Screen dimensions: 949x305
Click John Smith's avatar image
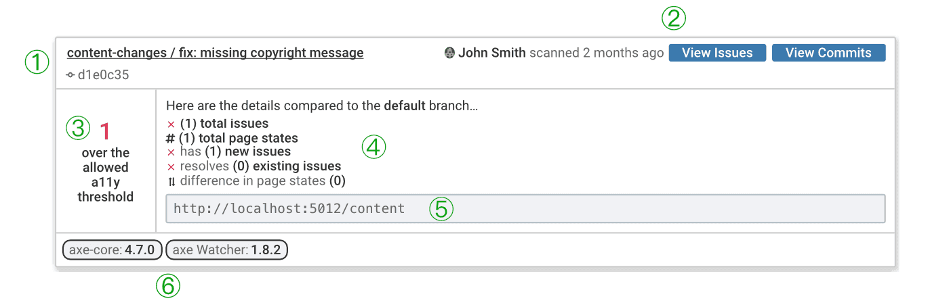point(449,53)
